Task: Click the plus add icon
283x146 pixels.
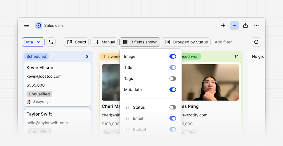Action: point(223,25)
